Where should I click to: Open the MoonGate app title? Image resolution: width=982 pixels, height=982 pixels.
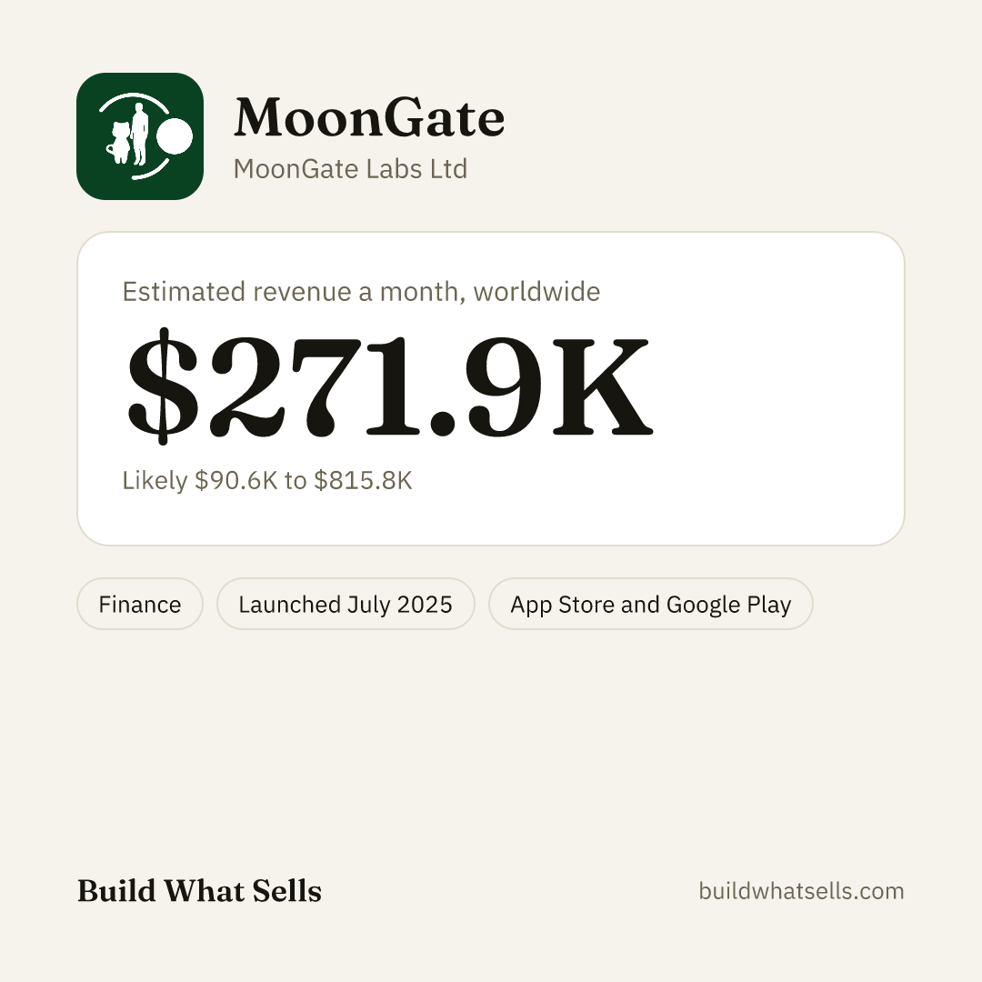coord(369,117)
